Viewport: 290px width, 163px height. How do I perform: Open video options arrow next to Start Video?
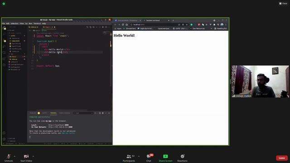[x=33, y=156]
